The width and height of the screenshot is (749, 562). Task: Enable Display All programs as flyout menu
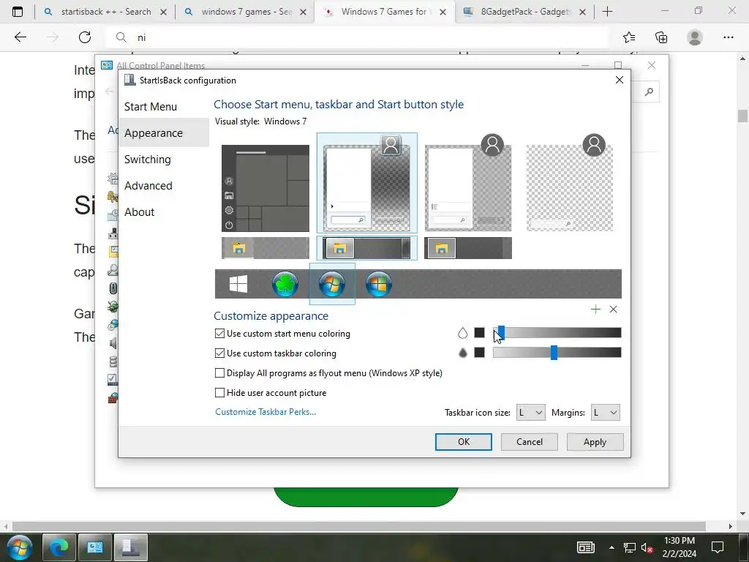pos(219,372)
